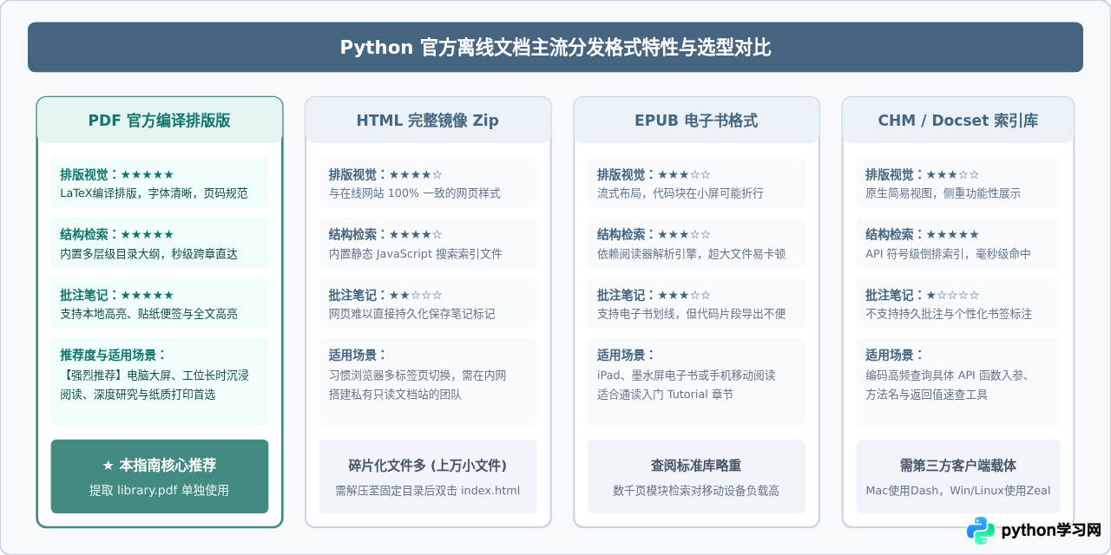Click "流式布局，代码块在小屏可能折行"
The width and height of the screenshot is (1111, 555).
[x=680, y=193]
